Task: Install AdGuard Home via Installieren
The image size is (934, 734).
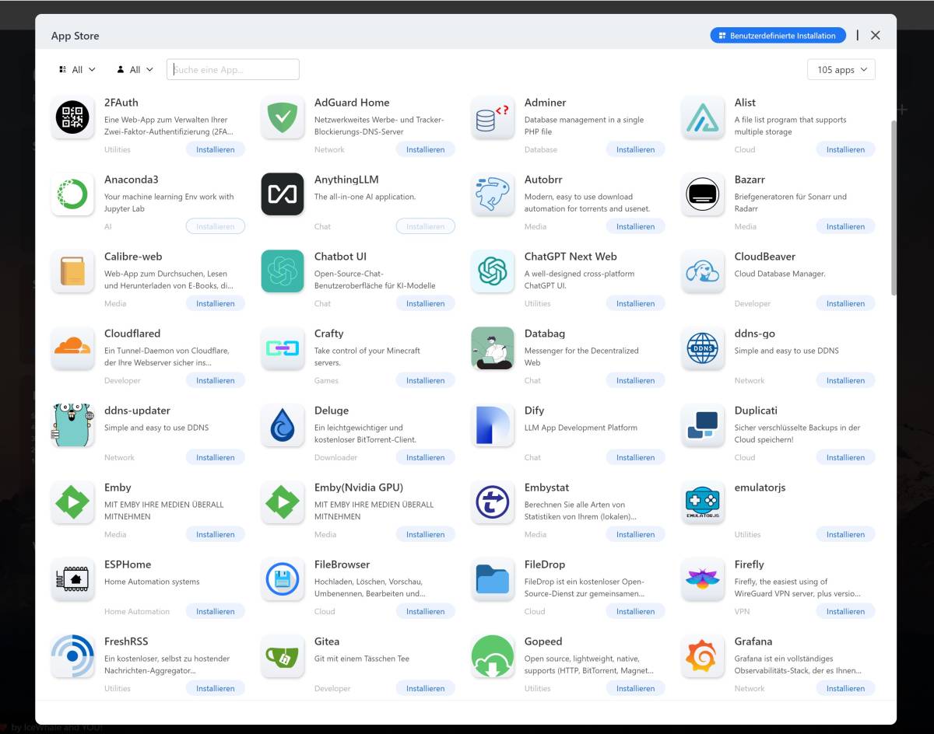Action: pyautogui.click(x=426, y=149)
